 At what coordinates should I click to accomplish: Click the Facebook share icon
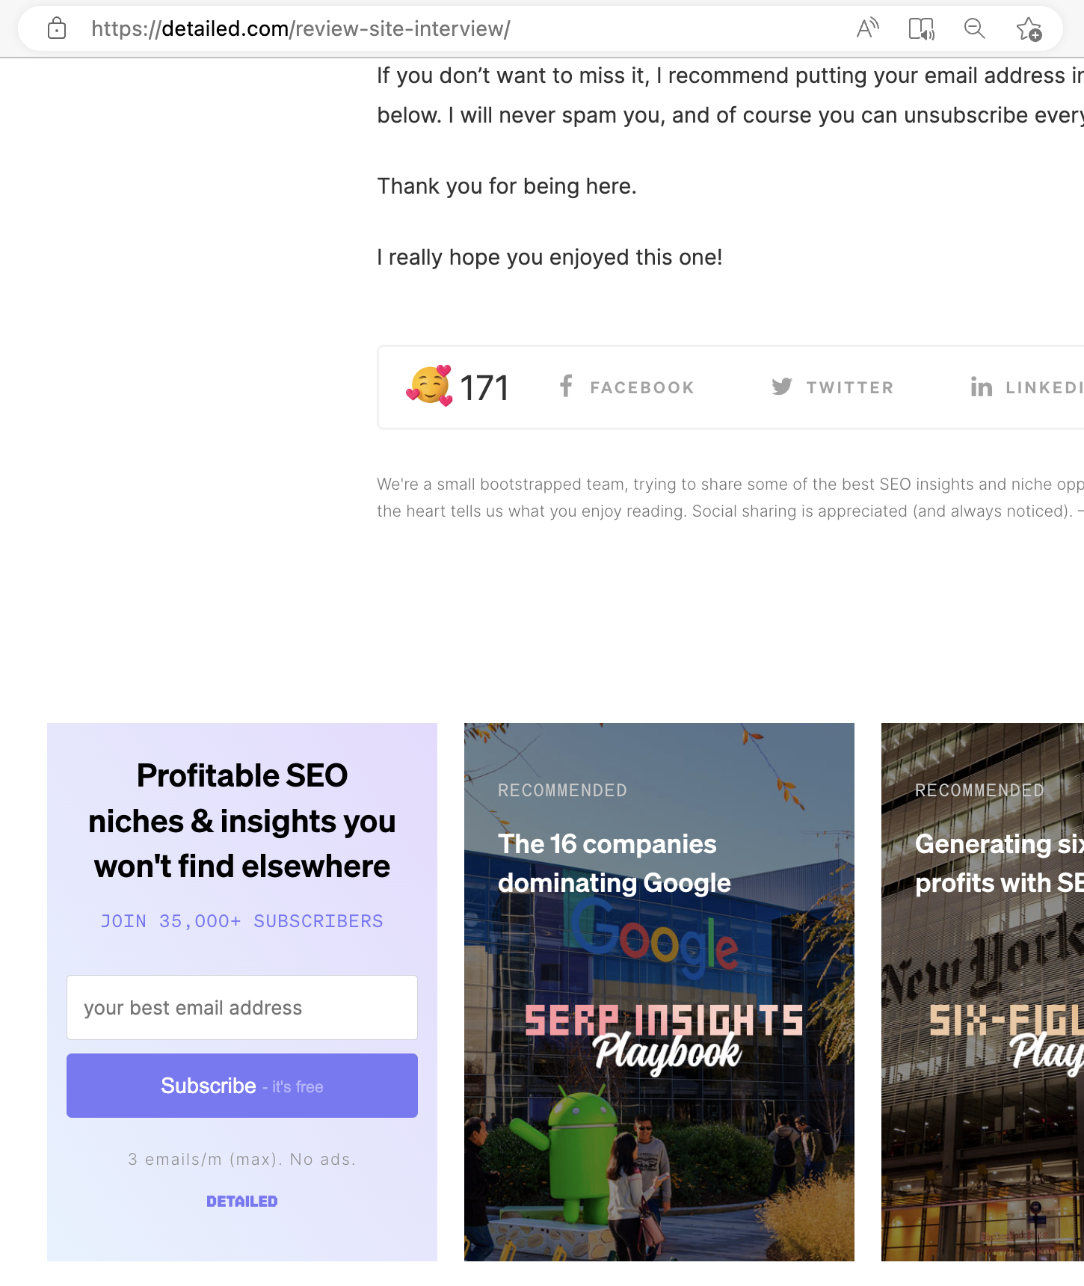point(566,387)
